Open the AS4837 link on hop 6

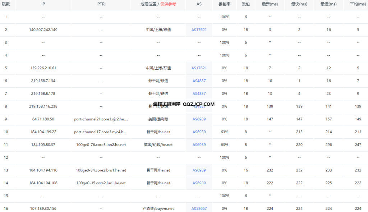coord(199,80)
